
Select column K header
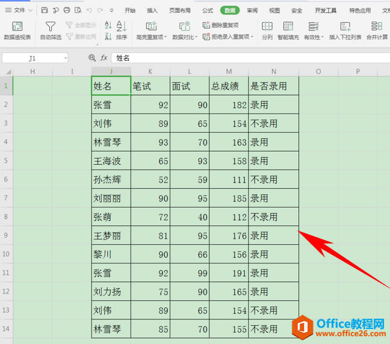click(x=150, y=72)
